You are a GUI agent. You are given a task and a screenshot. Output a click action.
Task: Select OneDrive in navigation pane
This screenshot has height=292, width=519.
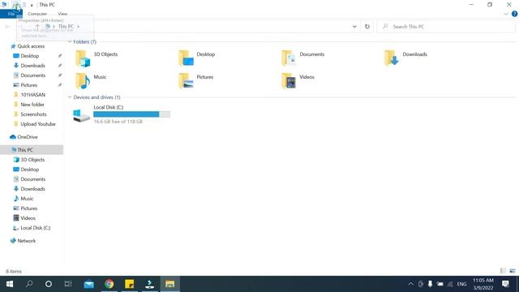(x=27, y=137)
